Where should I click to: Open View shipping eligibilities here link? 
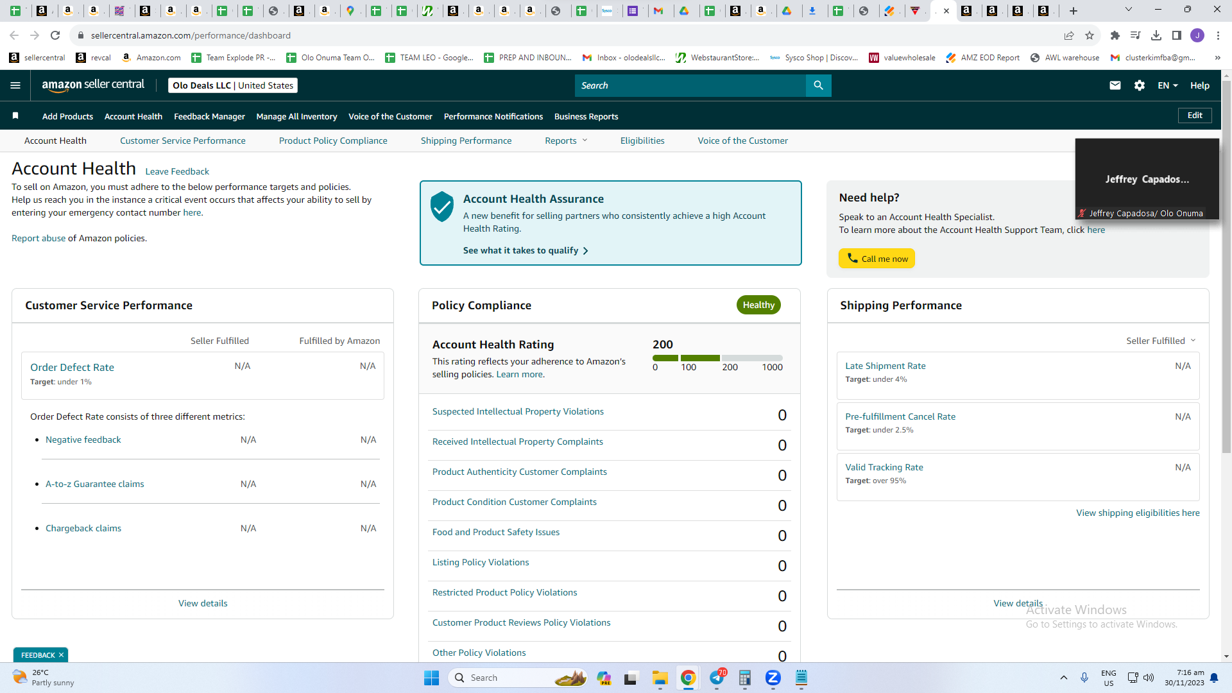tap(1138, 513)
